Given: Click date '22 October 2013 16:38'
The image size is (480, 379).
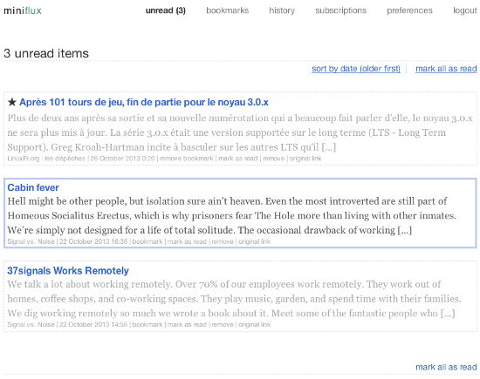Looking at the screenshot, I should (93, 241).
